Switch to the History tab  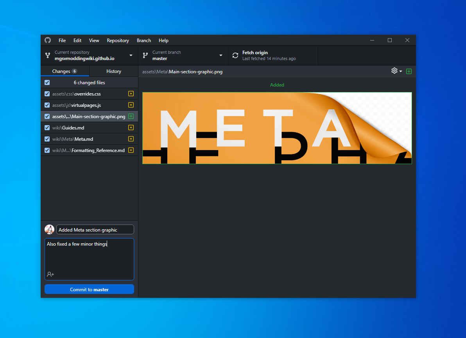(x=113, y=71)
